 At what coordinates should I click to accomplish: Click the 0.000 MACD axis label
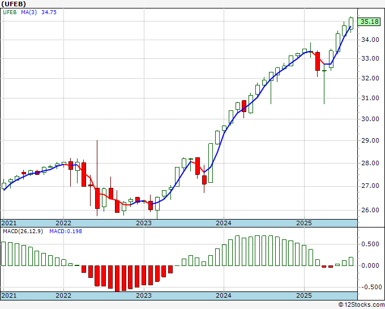pos(370,265)
